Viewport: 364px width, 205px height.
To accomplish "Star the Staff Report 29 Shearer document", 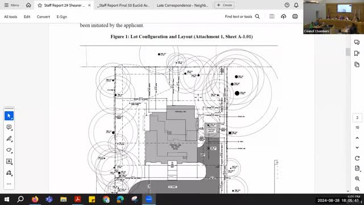I will coord(40,5).
